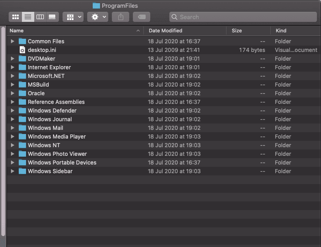321x247 pixels.
Task: Expand the Microsoft.NET folder
Action: 12,76
